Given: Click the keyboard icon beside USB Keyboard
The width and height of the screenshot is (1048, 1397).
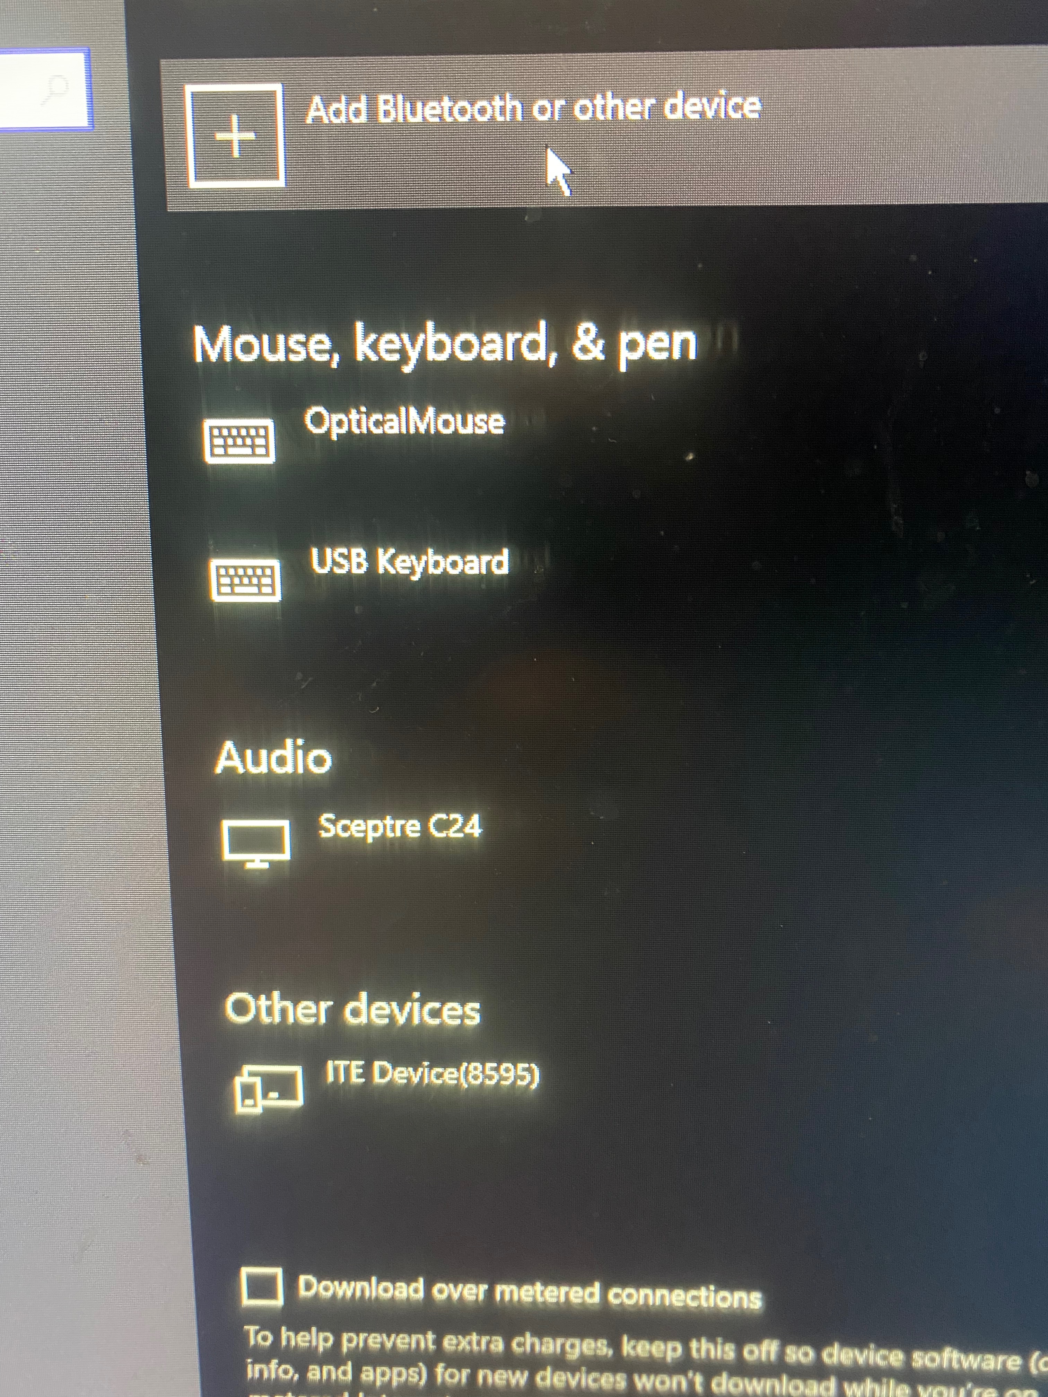Looking at the screenshot, I should [x=244, y=580].
